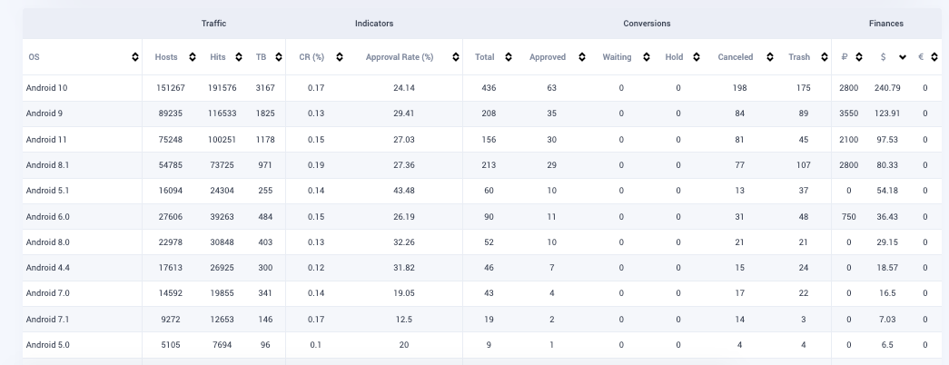Select the Android 8.1 row label

pos(48,165)
